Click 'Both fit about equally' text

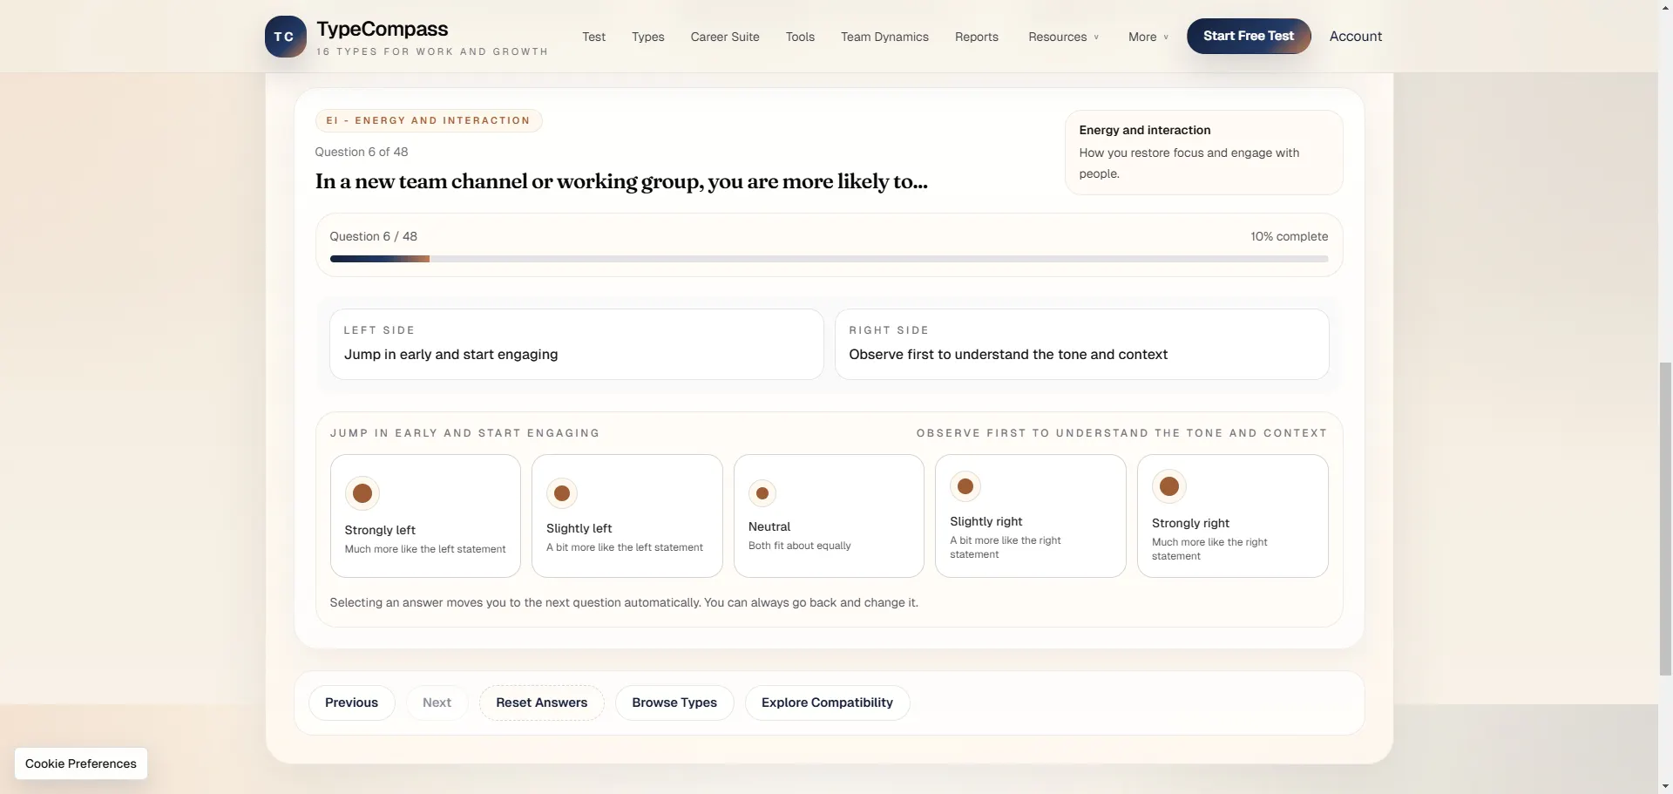[800, 546]
